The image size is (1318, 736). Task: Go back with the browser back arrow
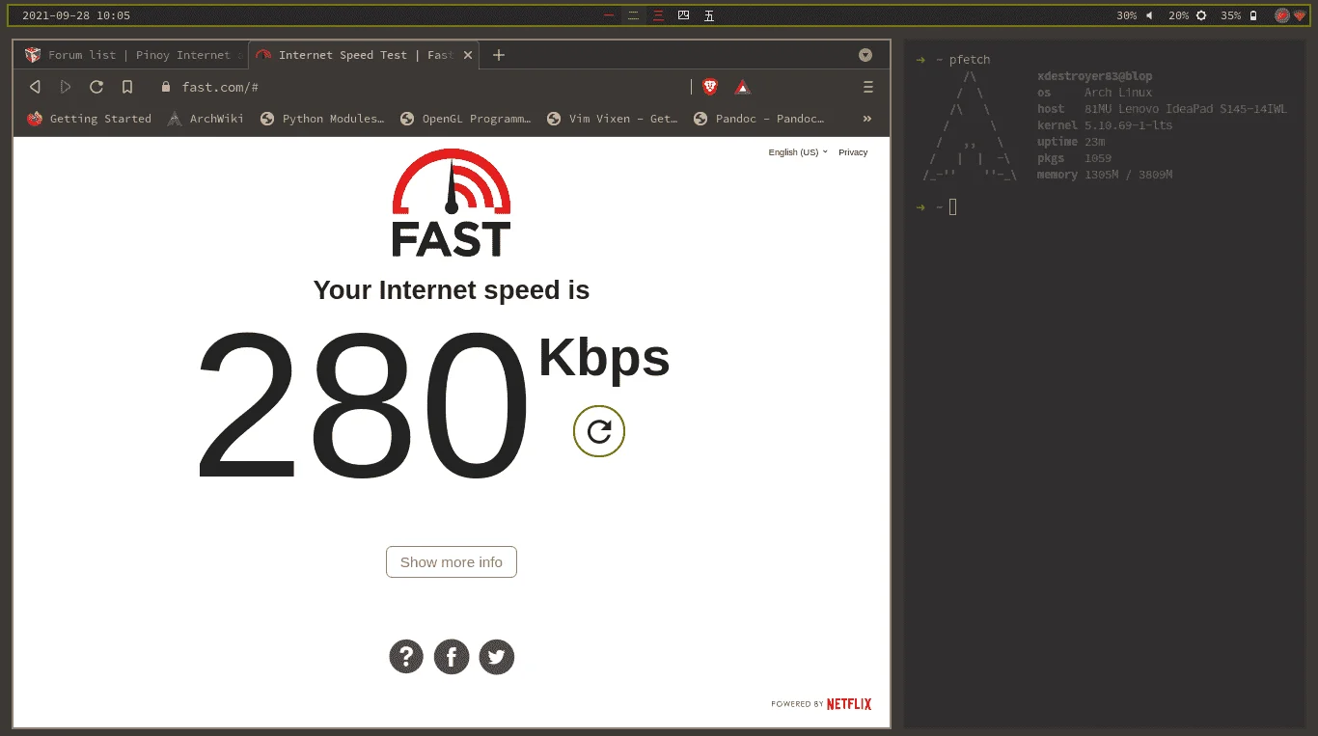coord(35,87)
